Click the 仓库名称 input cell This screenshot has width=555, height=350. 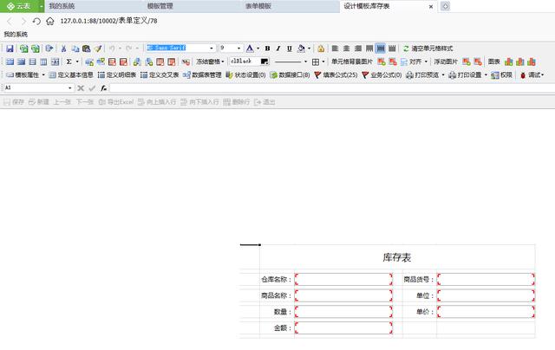click(343, 280)
